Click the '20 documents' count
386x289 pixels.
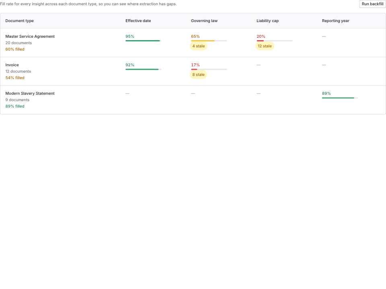tap(18, 43)
